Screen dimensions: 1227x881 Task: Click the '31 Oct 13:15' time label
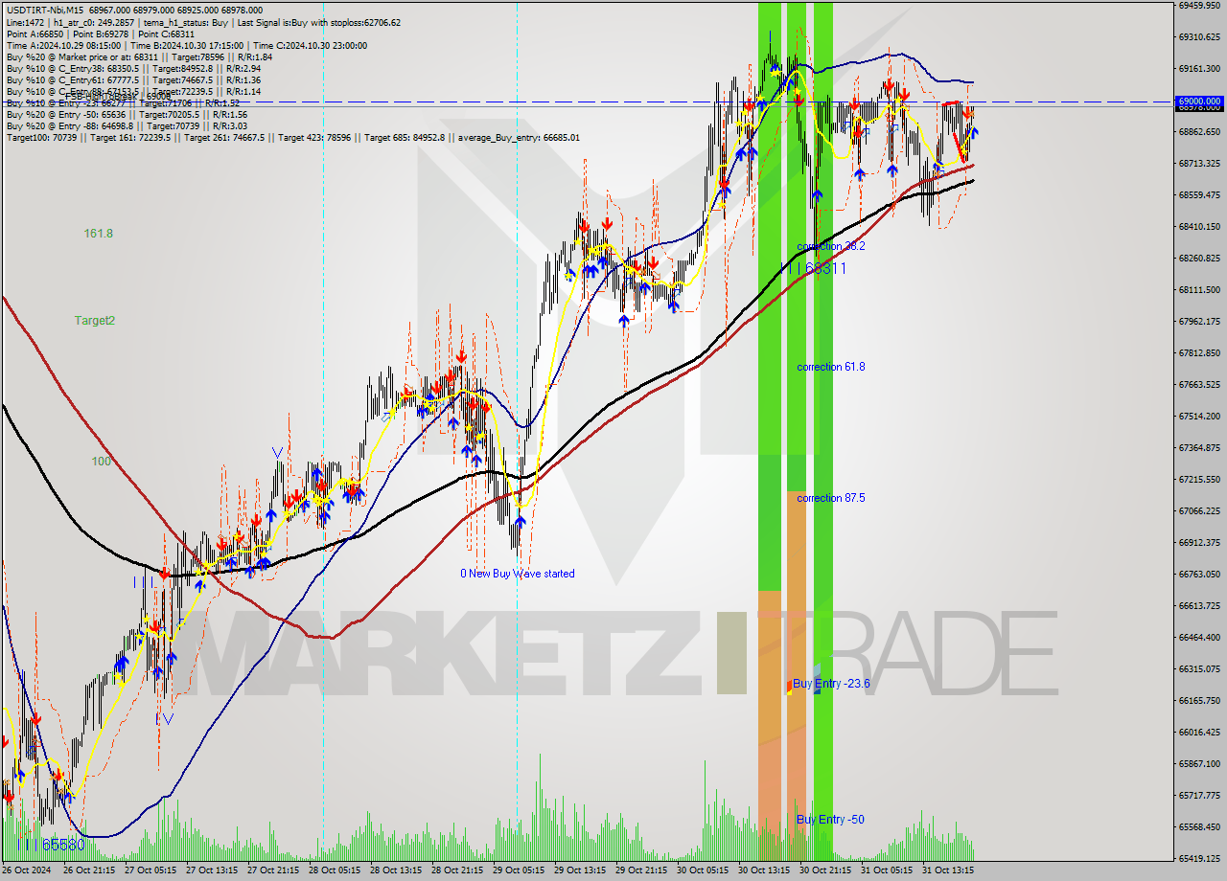(x=948, y=870)
